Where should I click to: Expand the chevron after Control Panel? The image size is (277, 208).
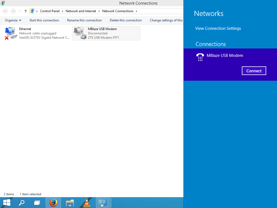point(62,11)
